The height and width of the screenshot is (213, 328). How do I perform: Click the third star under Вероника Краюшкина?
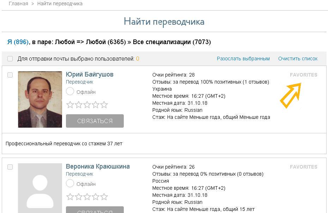[x=87, y=197]
